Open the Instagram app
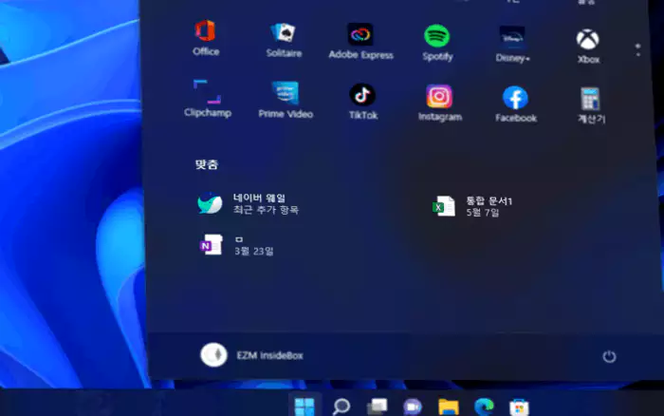The width and height of the screenshot is (664, 416). point(439,103)
